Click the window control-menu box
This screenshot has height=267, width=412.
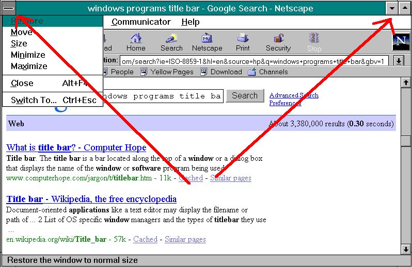tap(9, 8)
